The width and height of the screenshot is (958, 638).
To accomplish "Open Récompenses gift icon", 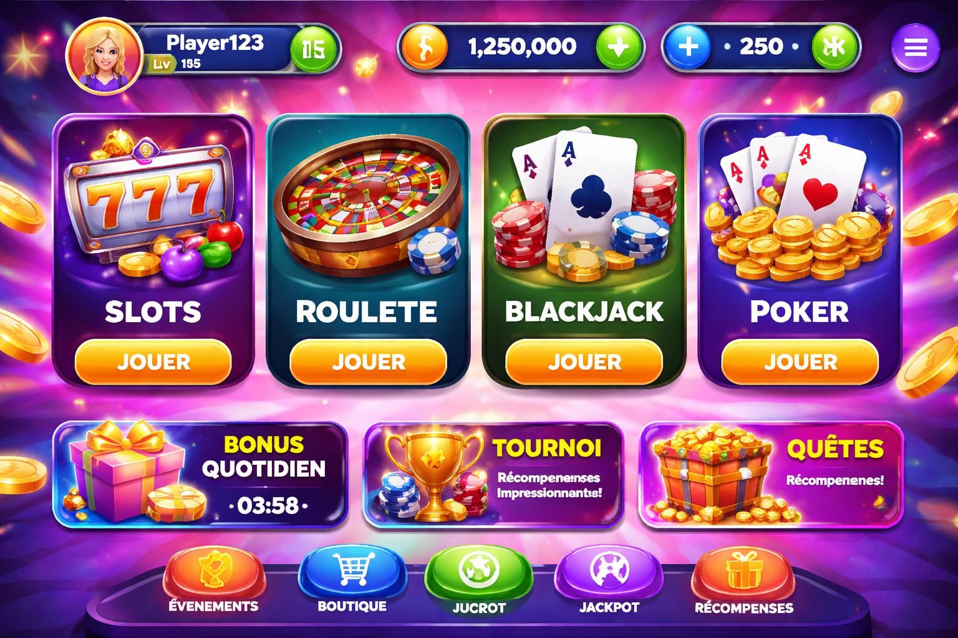I will tap(744, 581).
